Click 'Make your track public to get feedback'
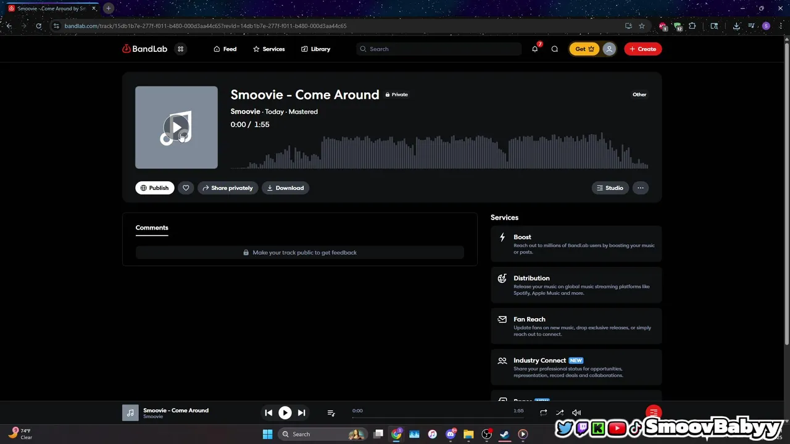This screenshot has height=444, width=790. [x=300, y=252]
